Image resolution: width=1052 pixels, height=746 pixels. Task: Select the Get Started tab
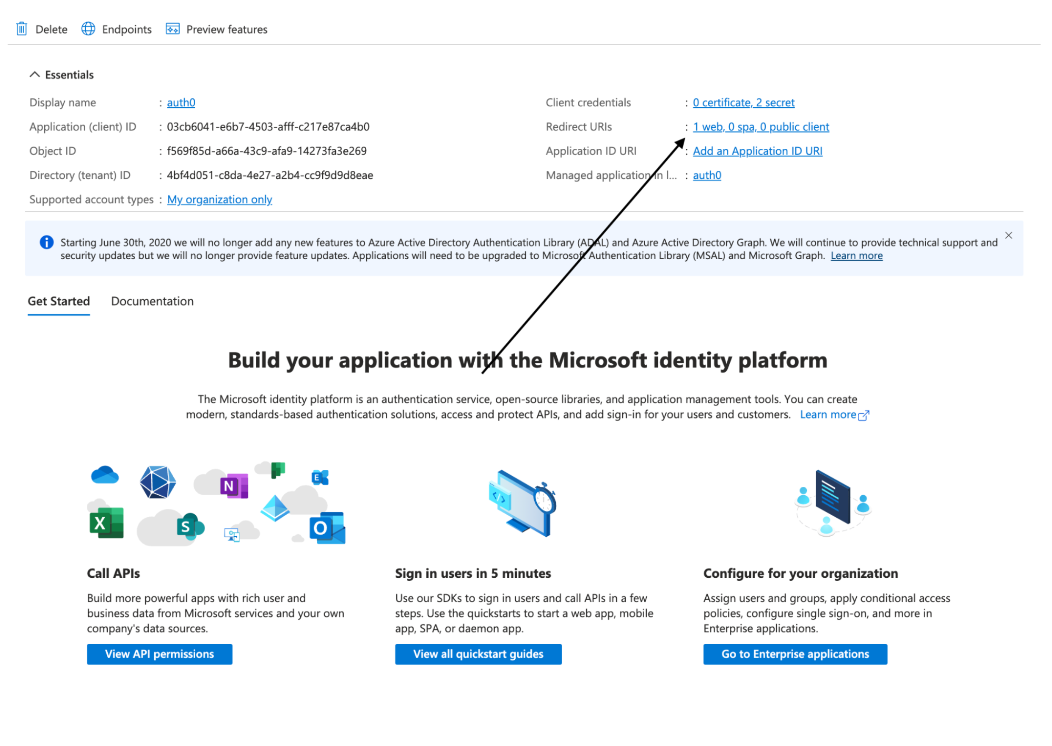point(59,301)
